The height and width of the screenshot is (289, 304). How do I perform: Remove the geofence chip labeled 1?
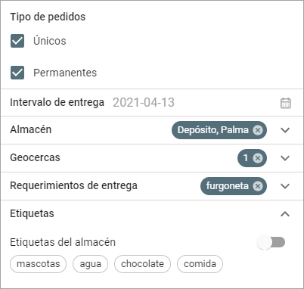point(258,158)
